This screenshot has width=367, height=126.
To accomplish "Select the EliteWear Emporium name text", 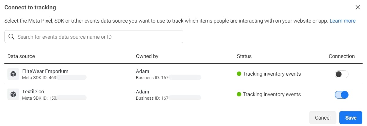I will [45, 71].
